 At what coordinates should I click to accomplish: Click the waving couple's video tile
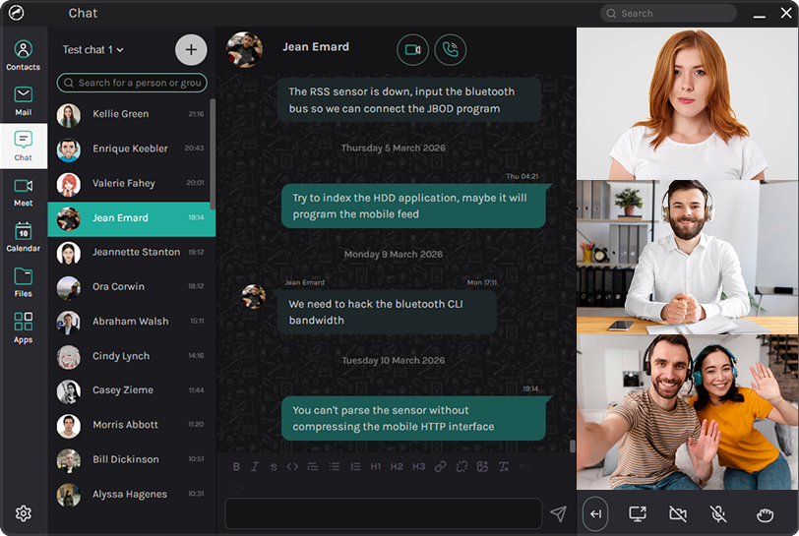[x=688, y=412]
